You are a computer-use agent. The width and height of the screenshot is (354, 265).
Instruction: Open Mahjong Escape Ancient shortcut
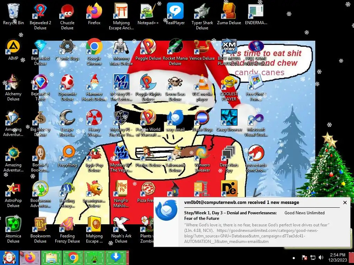coord(121,17)
